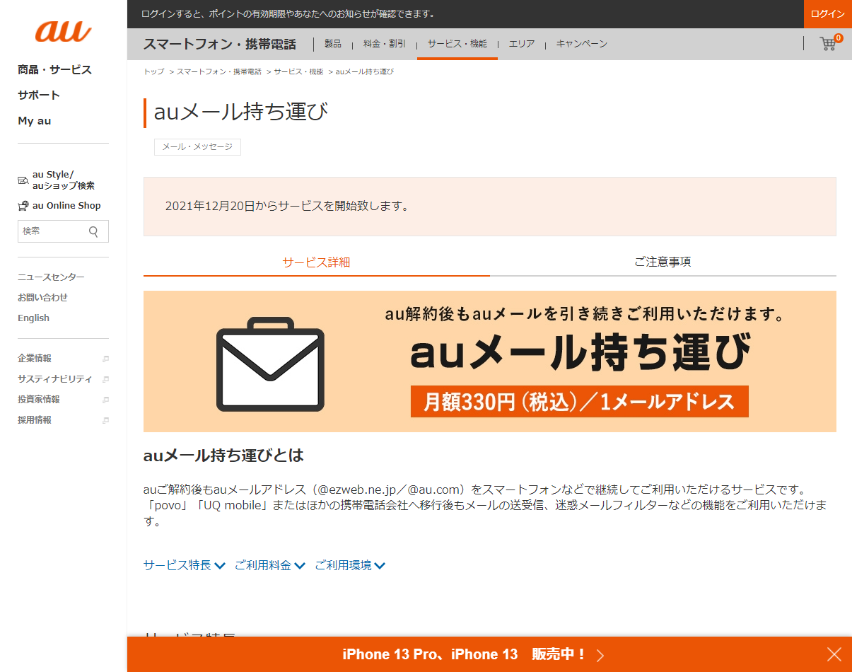Open the shopping cart icon

828,44
